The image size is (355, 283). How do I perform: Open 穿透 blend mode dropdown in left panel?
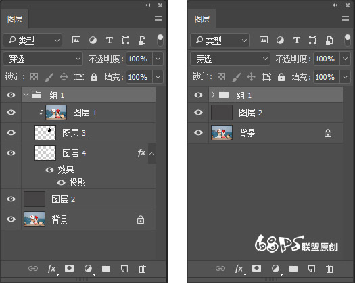pos(43,59)
